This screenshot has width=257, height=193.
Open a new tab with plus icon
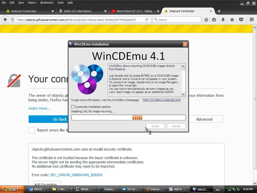(x=219, y=11)
